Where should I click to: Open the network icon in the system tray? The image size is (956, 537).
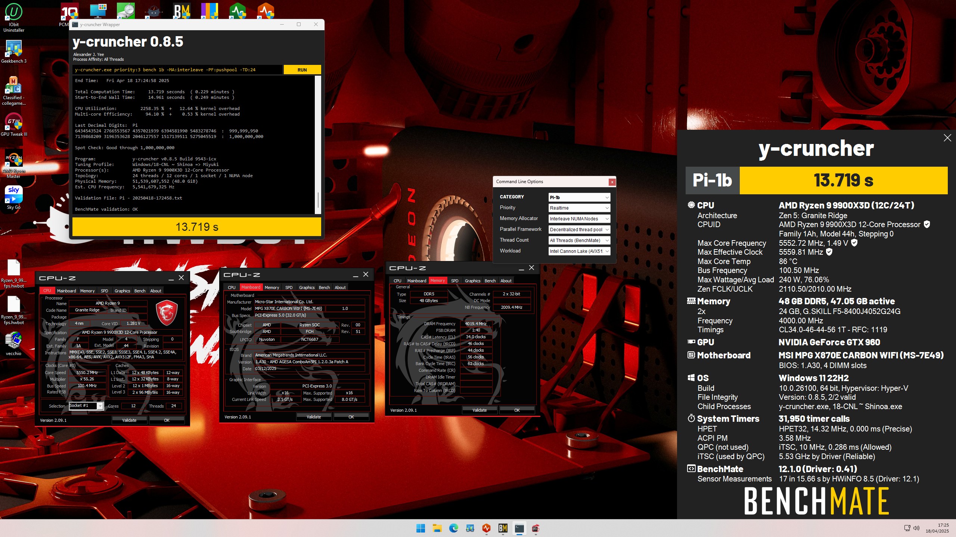[907, 528]
